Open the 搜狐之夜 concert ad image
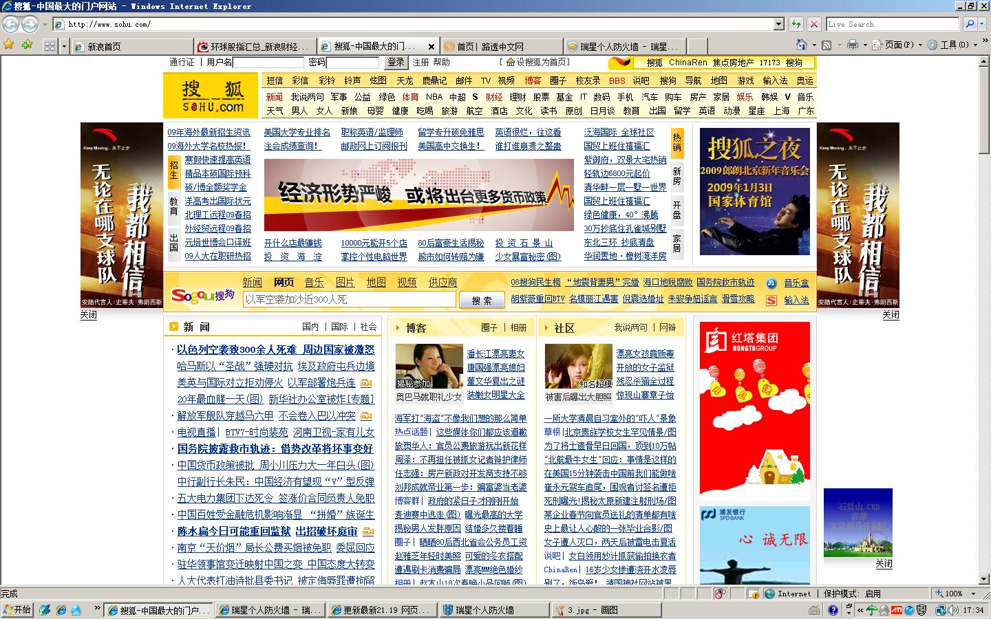Viewport: 991px width, 619px height. [x=755, y=191]
